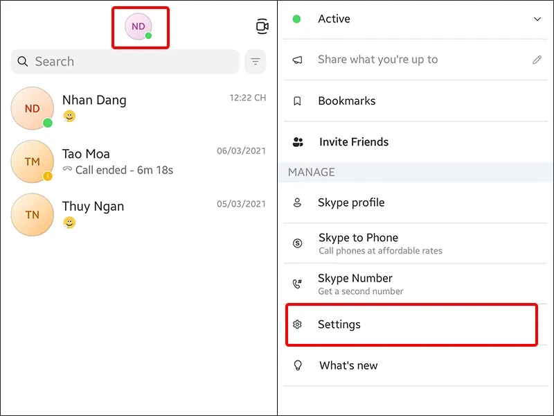This screenshot has height=416, width=554.
Task: Click the Skype to Phone S icon
Action: click(298, 243)
